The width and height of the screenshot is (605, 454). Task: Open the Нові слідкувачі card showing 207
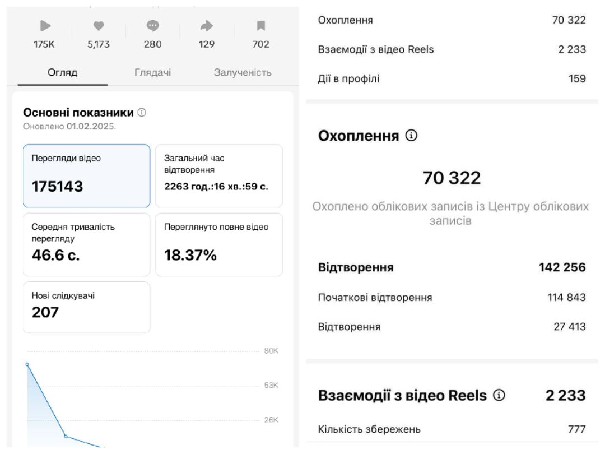86,307
